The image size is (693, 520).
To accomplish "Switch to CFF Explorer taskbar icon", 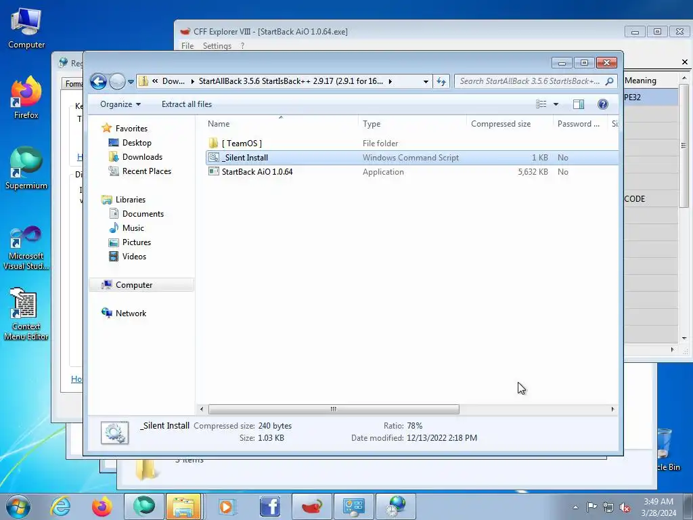I will click(311, 506).
